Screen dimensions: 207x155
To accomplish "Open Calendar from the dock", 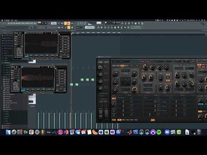I will click(x=83, y=132).
